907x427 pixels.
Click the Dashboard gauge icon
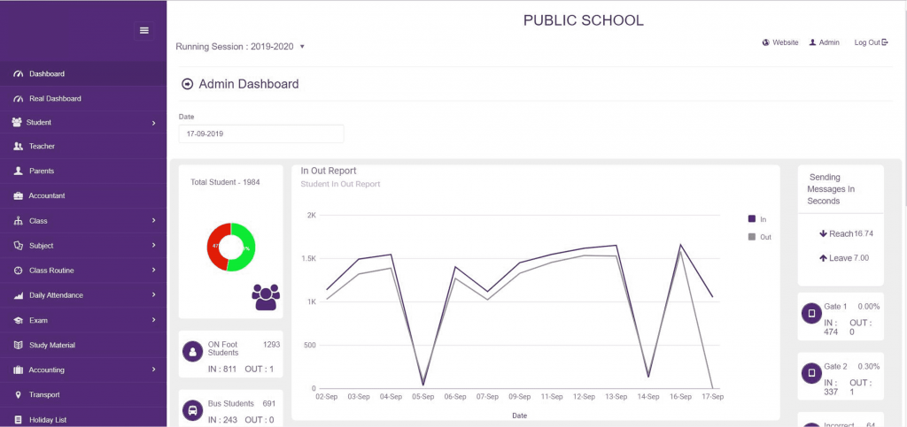(x=18, y=74)
